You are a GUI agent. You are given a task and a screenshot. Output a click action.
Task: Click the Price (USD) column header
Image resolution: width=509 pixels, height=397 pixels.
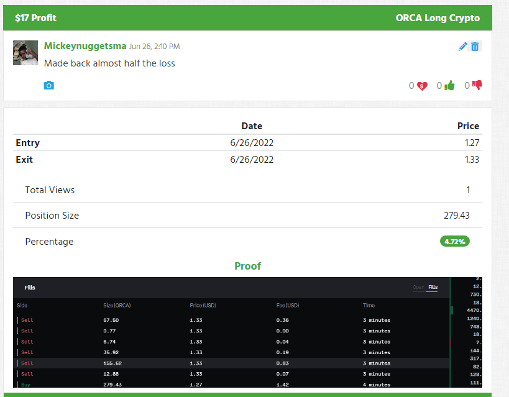pyautogui.click(x=203, y=306)
